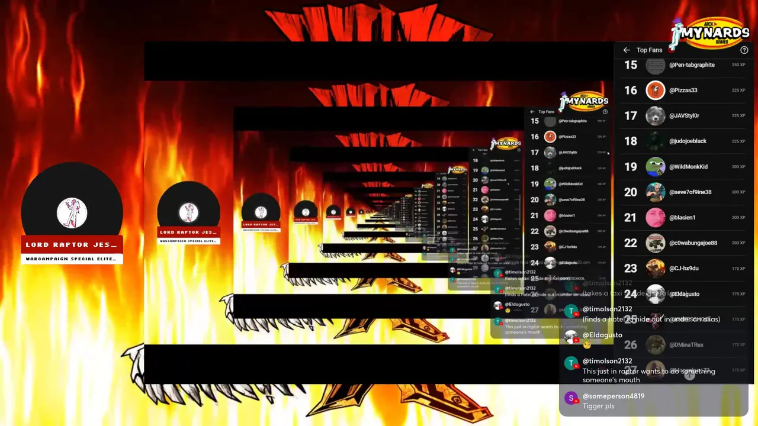Click @someperson4819's purple S chat avatar
This screenshot has width=758, height=426.
pyautogui.click(x=571, y=398)
